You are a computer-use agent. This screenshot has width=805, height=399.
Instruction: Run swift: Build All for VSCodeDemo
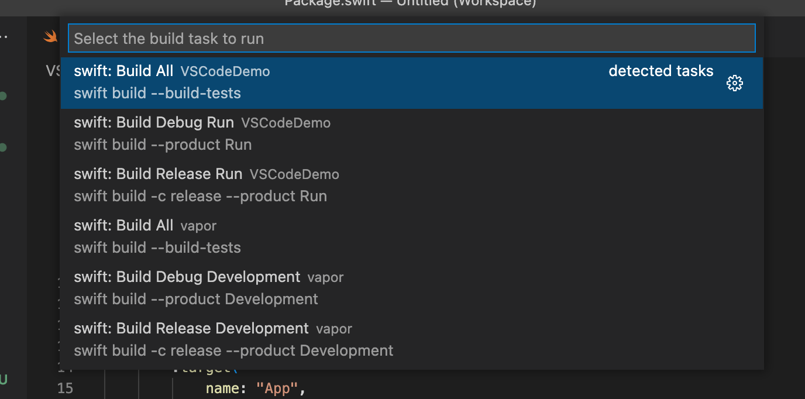[412, 83]
